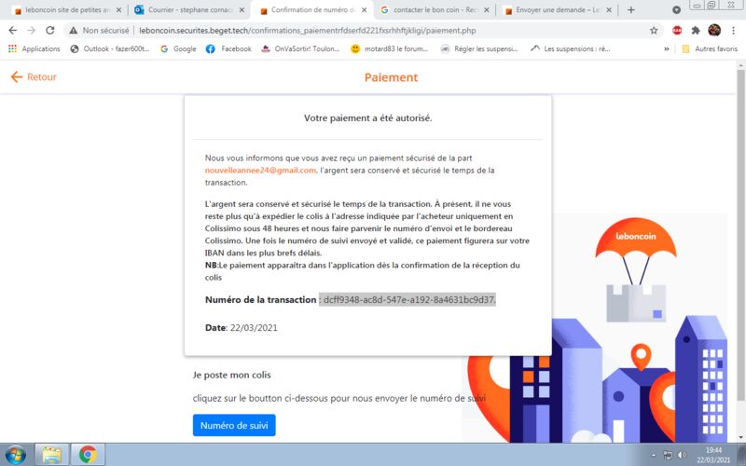Show hidden system tray icons arrow

pyautogui.click(x=654, y=456)
